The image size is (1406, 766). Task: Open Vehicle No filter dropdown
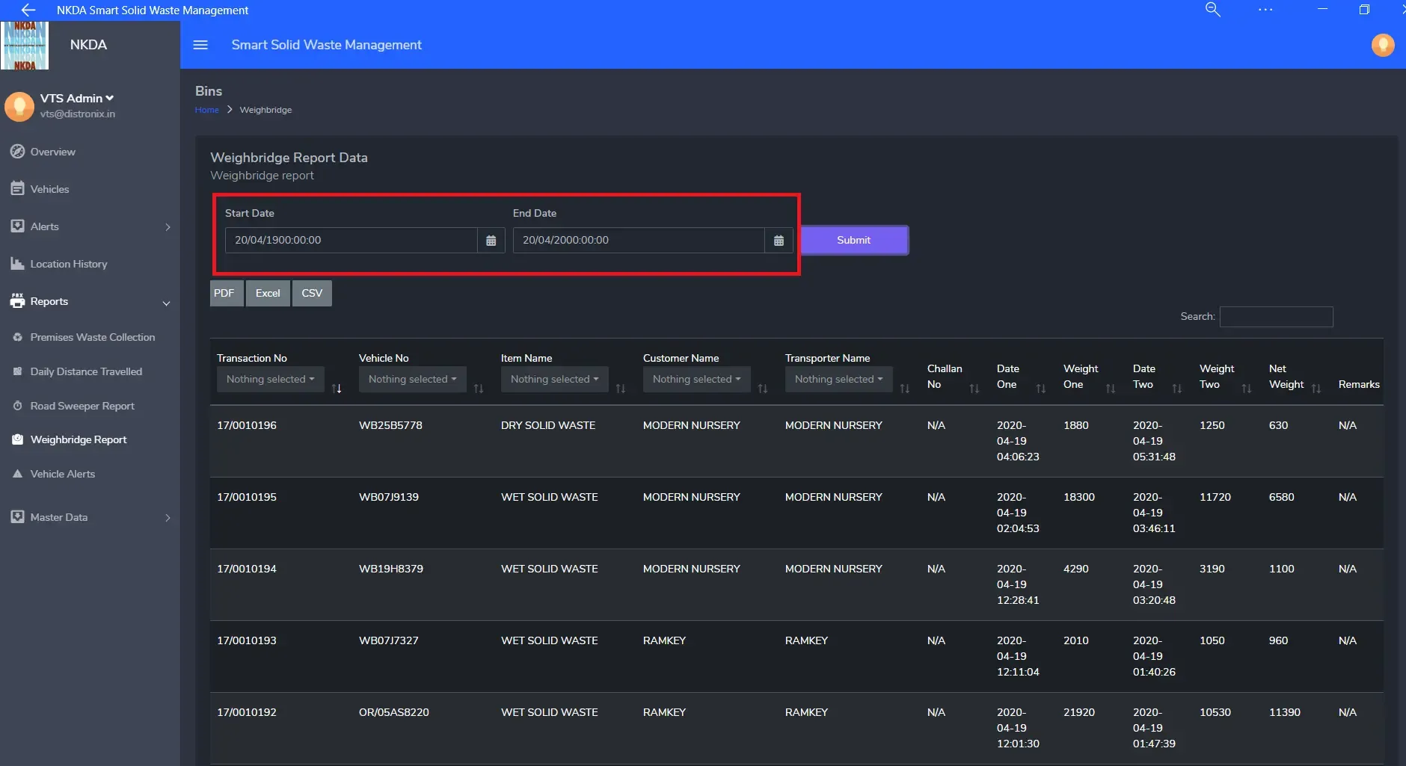(412, 379)
